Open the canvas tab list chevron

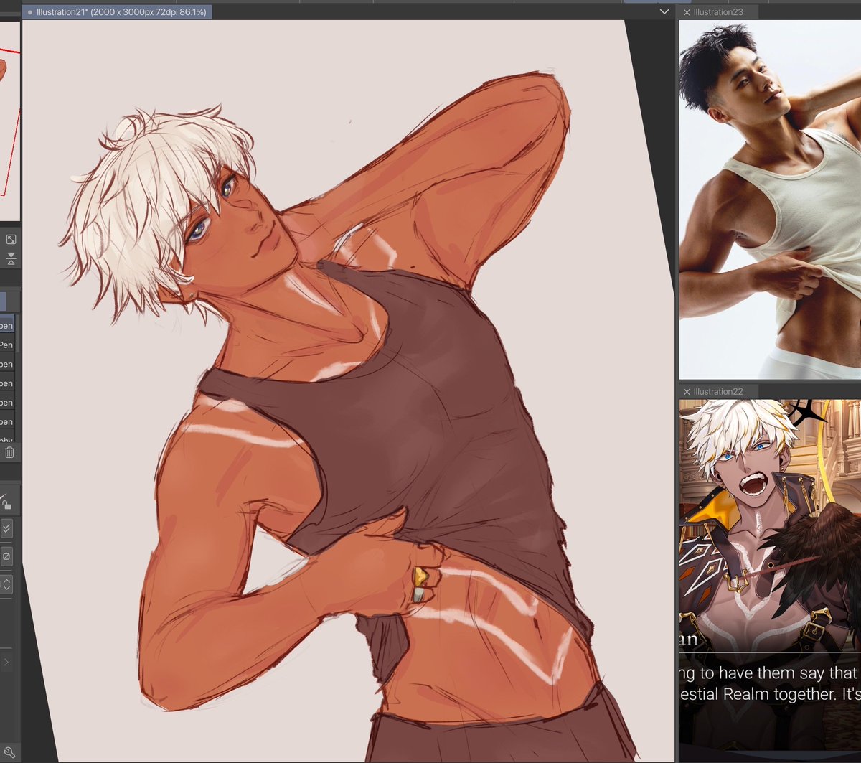pos(664,12)
